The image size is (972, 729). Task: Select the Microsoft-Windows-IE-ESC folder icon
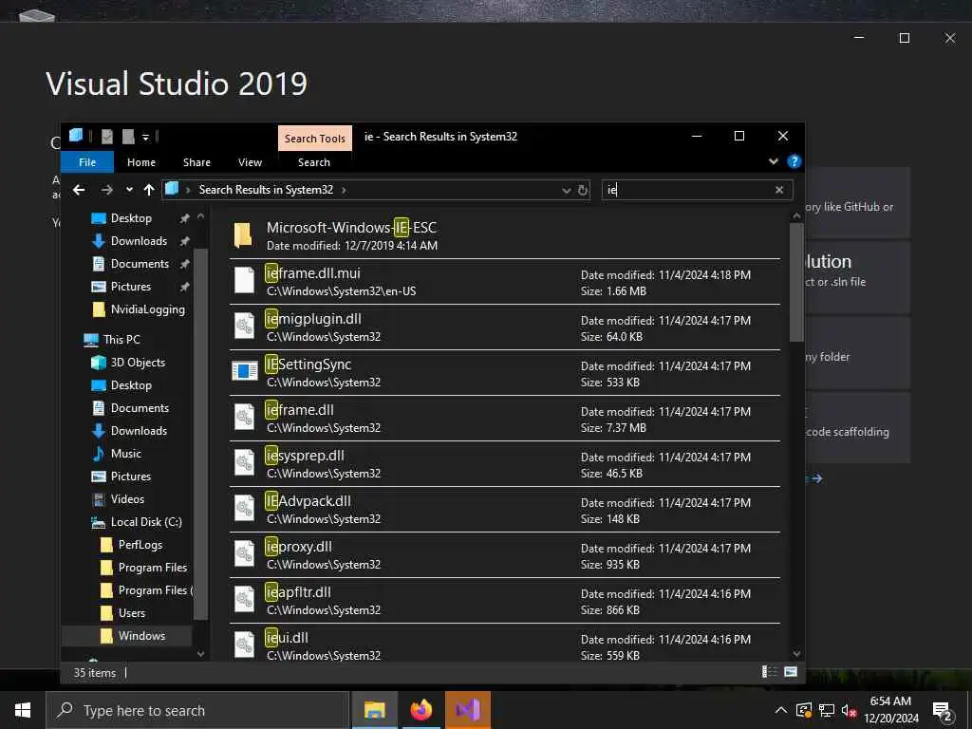(x=244, y=235)
